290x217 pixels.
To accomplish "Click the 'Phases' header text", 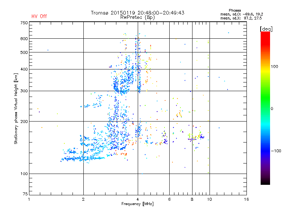I will pyautogui.click(x=235, y=10).
